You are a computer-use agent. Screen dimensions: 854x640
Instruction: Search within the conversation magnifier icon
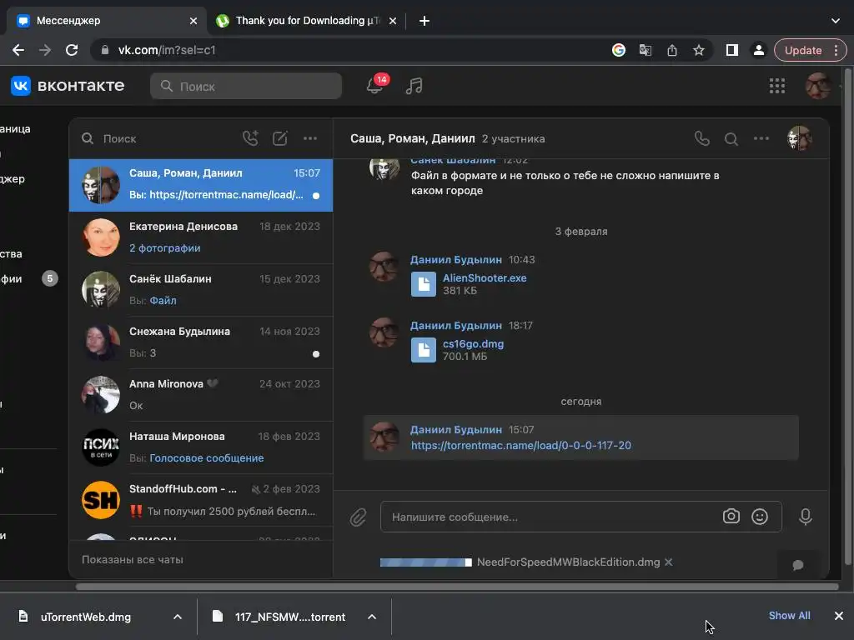(731, 139)
